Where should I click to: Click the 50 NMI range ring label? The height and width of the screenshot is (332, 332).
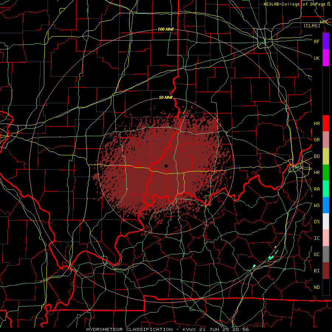166,97
